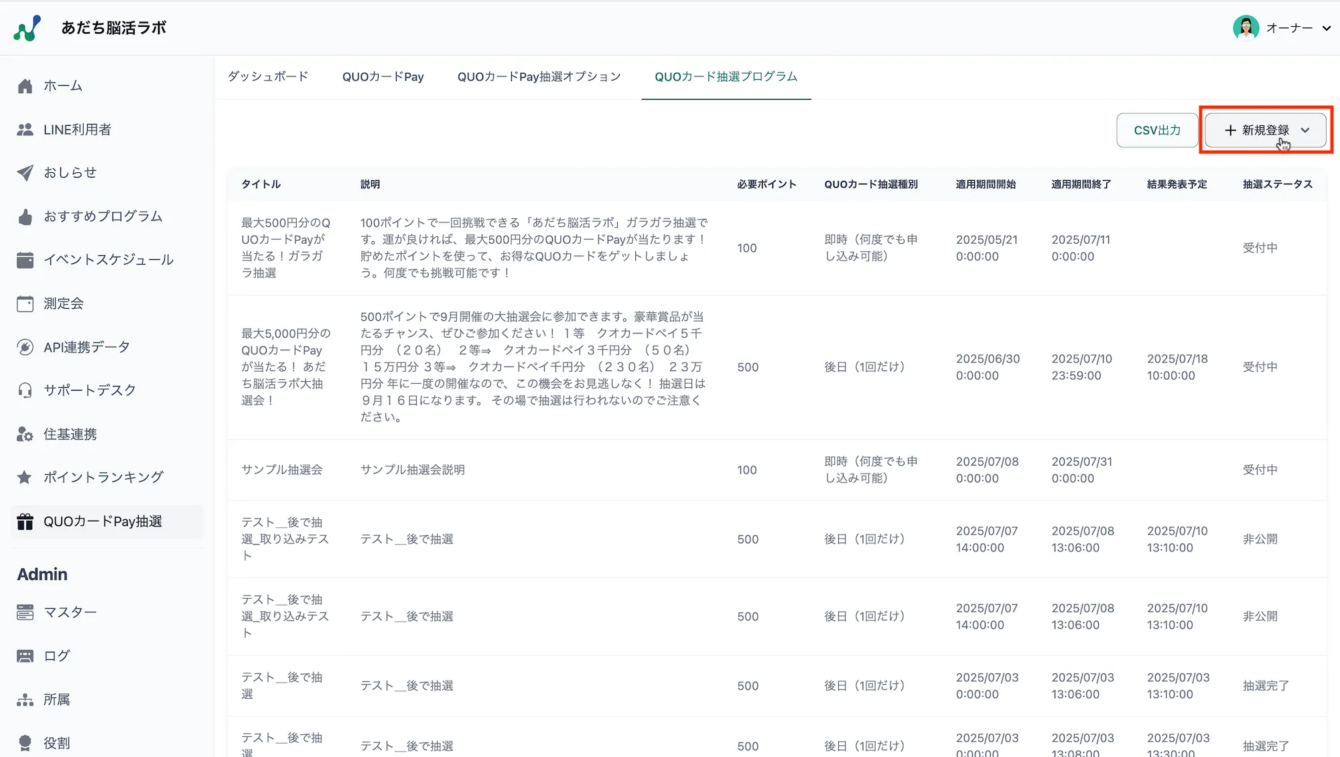Expand the 新規登録 dropdown button
This screenshot has width=1340, height=757.
(x=1265, y=130)
